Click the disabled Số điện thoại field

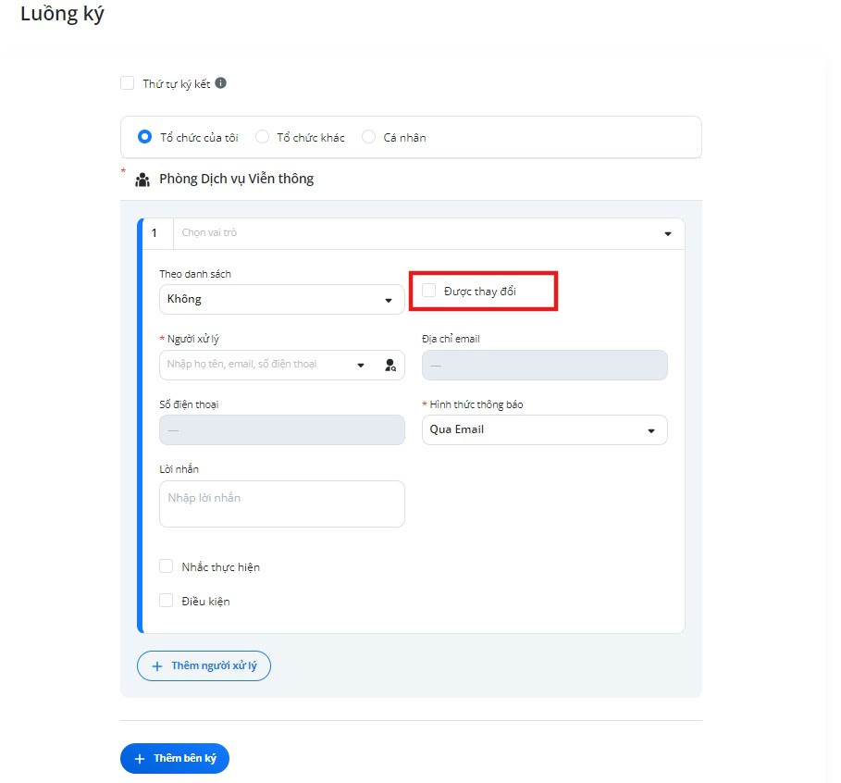[281, 429]
